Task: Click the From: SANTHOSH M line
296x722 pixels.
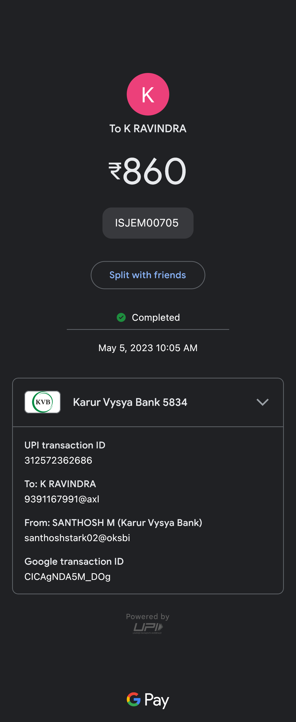Action: [113, 522]
